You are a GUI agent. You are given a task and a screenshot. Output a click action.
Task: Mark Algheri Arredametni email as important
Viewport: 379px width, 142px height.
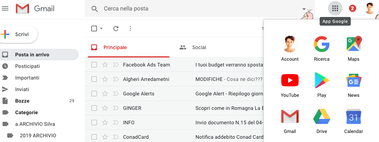click(x=116, y=79)
